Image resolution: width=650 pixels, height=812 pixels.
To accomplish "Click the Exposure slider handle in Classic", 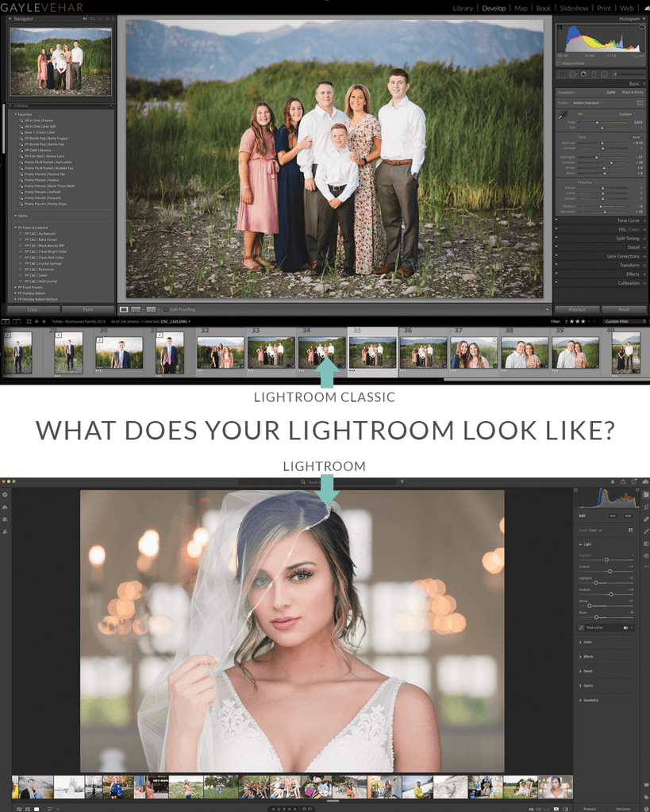I will [602, 143].
